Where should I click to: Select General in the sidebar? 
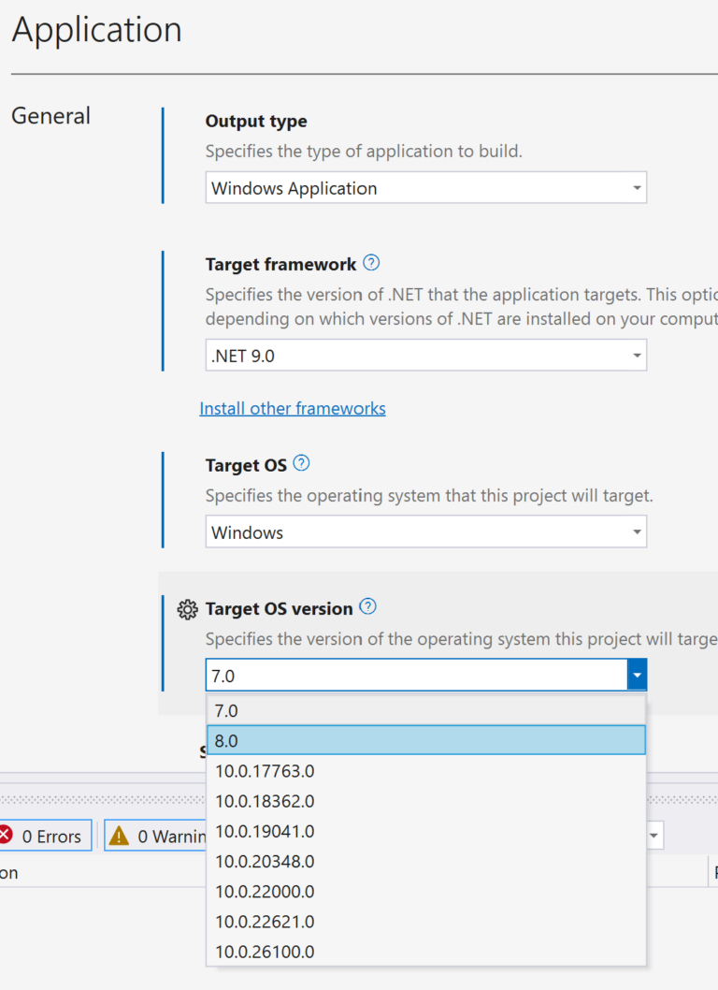click(50, 116)
